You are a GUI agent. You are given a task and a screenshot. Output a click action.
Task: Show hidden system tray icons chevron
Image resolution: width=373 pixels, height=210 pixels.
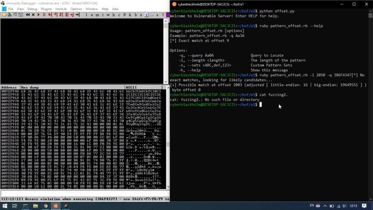tap(325, 206)
